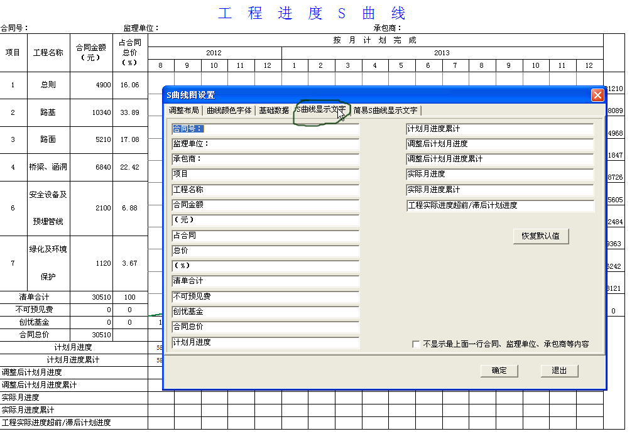Click the 工程名称 column header
The image size is (632, 434).
tap(48, 53)
